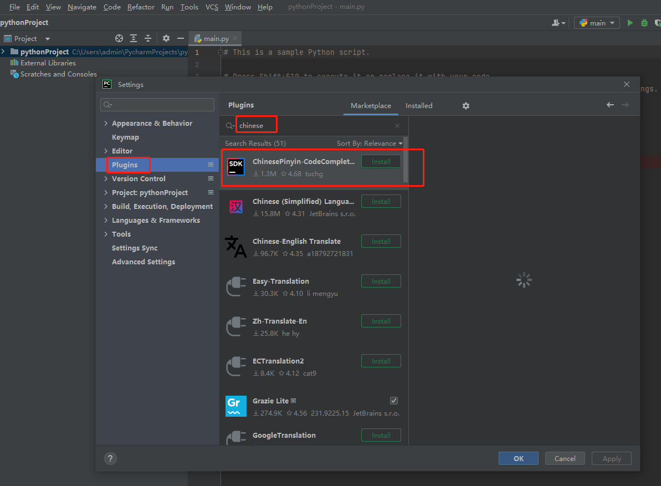The height and width of the screenshot is (486, 661).
Task: Toggle the Grazie Lite enabled checkbox
Action: click(394, 401)
